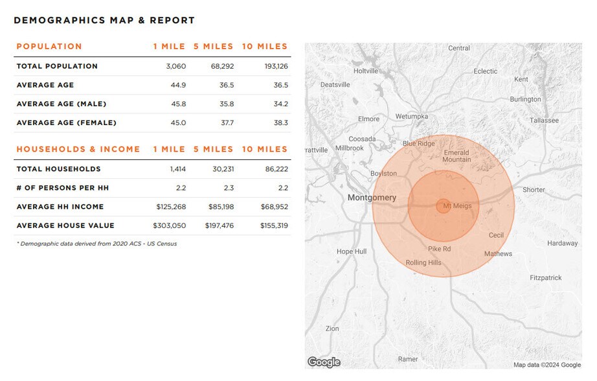Select the Average House Value row label
Image resolution: width=597 pixels, height=381 pixels.
point(65,225)
